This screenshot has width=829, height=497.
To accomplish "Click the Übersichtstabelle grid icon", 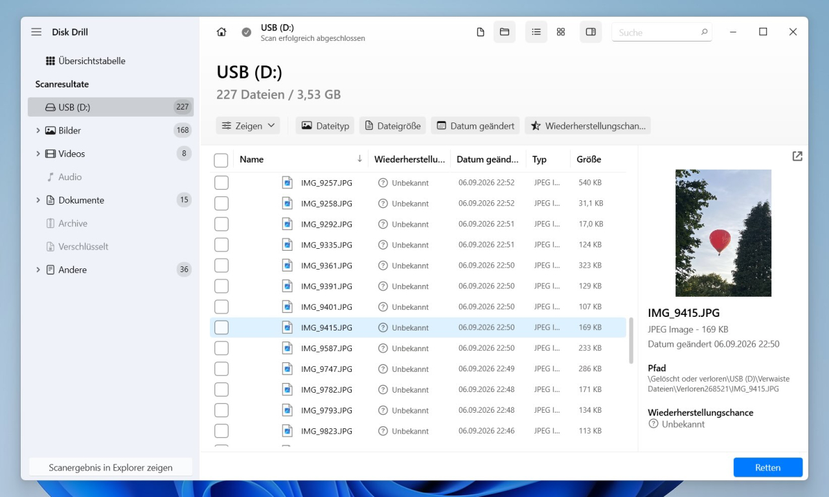I will [50, 61].
